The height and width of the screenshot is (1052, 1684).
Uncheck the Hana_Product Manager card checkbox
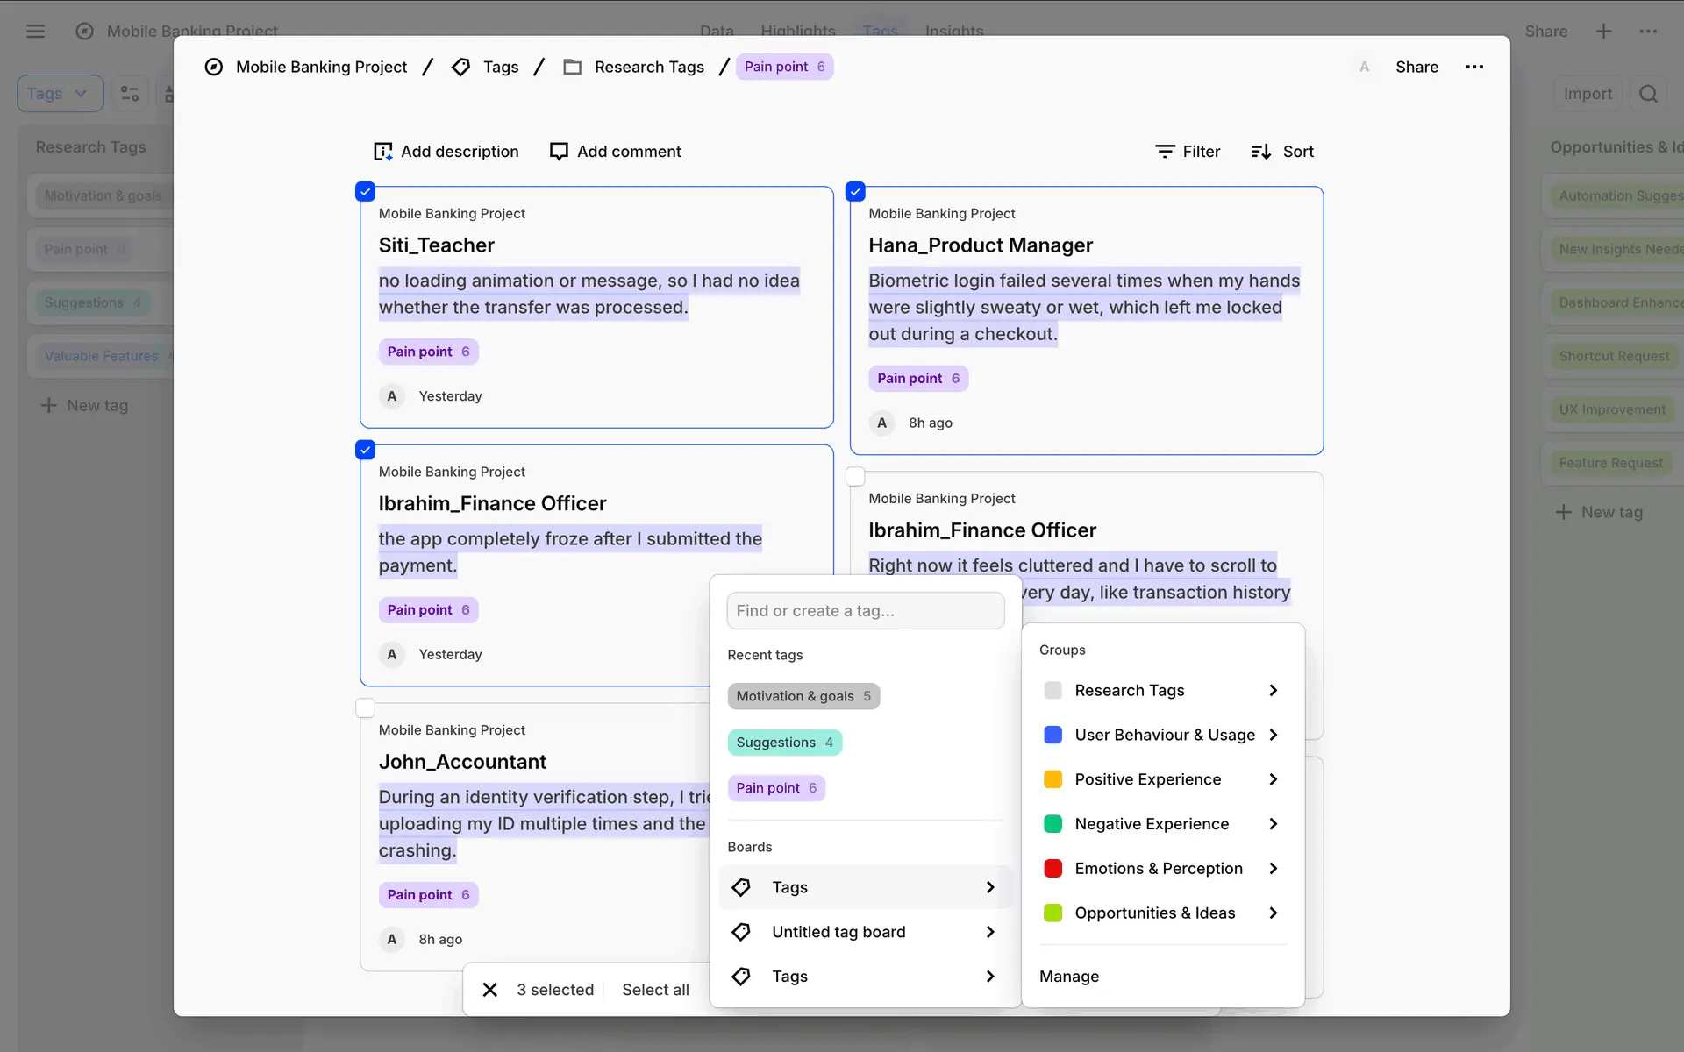click(855, 191)
